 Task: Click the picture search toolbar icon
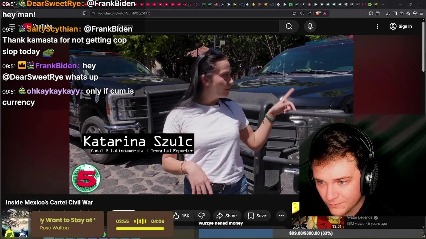(x=378, y=13)
